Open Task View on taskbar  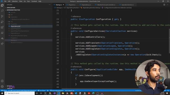(x=41, y=93)
